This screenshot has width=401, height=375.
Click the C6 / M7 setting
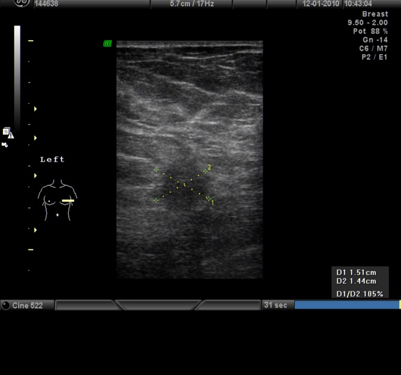(x=374, y=49)
